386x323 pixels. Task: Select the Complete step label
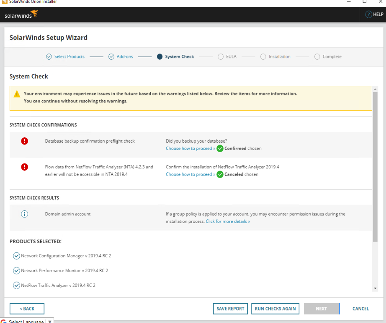click(332, 56)
